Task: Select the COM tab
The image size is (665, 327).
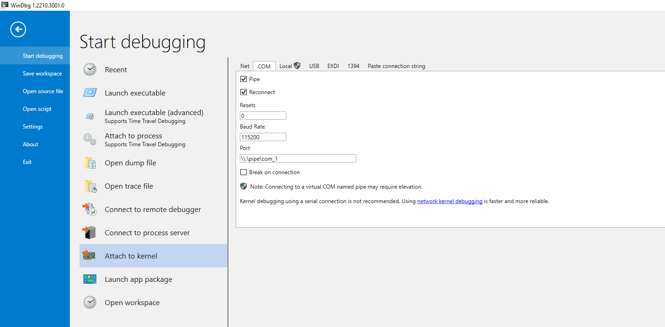Action: 264,66
